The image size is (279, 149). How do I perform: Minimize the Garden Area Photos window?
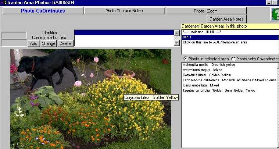coord(269,3)
